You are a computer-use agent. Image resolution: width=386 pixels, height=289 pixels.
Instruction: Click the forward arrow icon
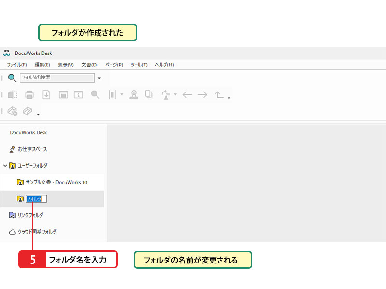[x=202, y=94]
